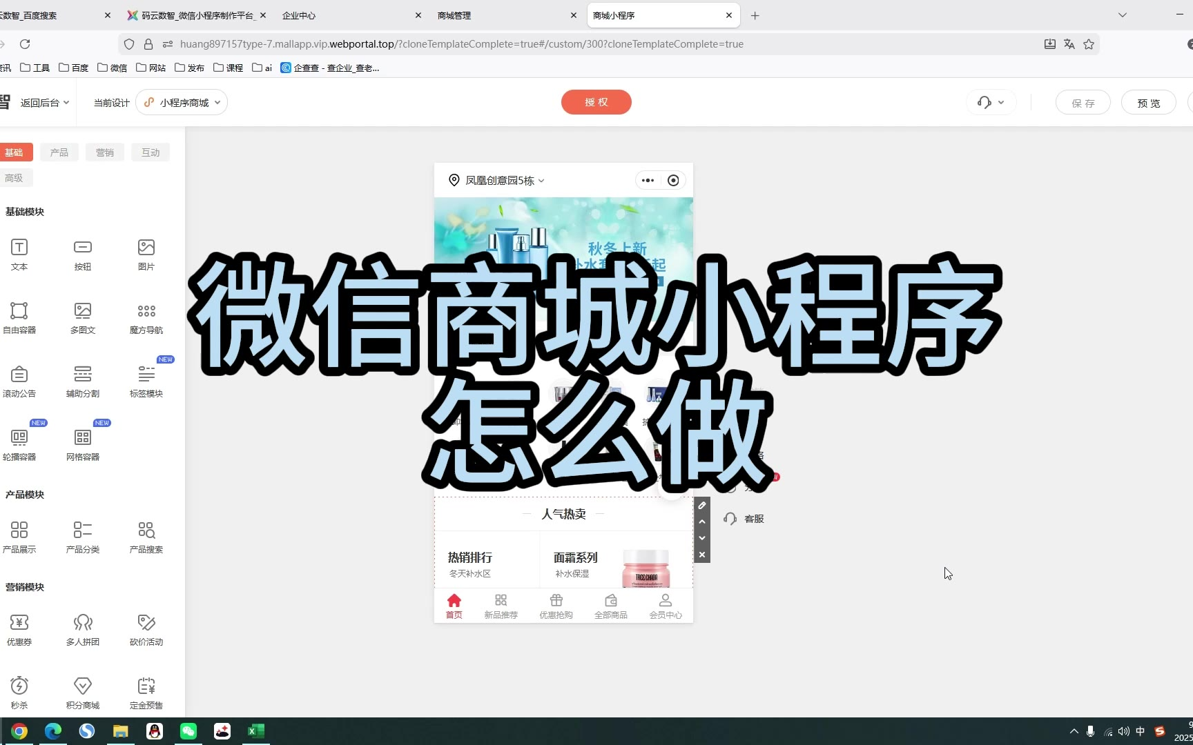Viewport: 1193px width, 745px height.
Task: Click the mini program capsule circle button
Action: pos(673,181)
